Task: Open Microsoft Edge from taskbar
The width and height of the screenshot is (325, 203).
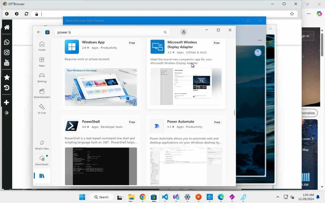Action: (221, 197)
